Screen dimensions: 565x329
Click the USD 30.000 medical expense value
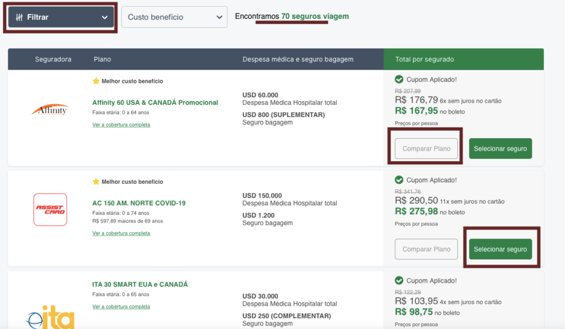(x=260, y=296)
